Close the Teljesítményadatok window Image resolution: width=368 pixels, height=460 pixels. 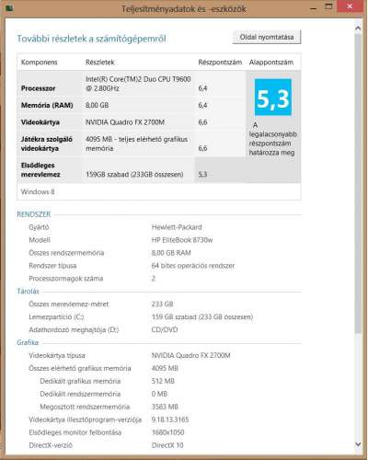coord(350,6)
